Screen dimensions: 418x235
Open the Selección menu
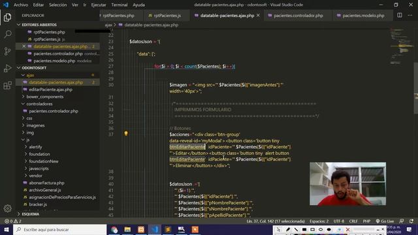[58, 5]
